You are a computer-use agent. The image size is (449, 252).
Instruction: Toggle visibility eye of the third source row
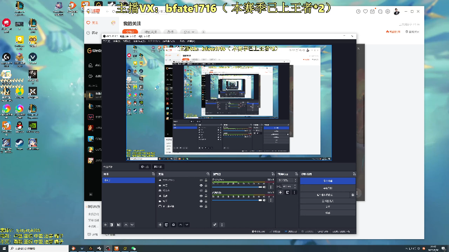click(201, 190)
